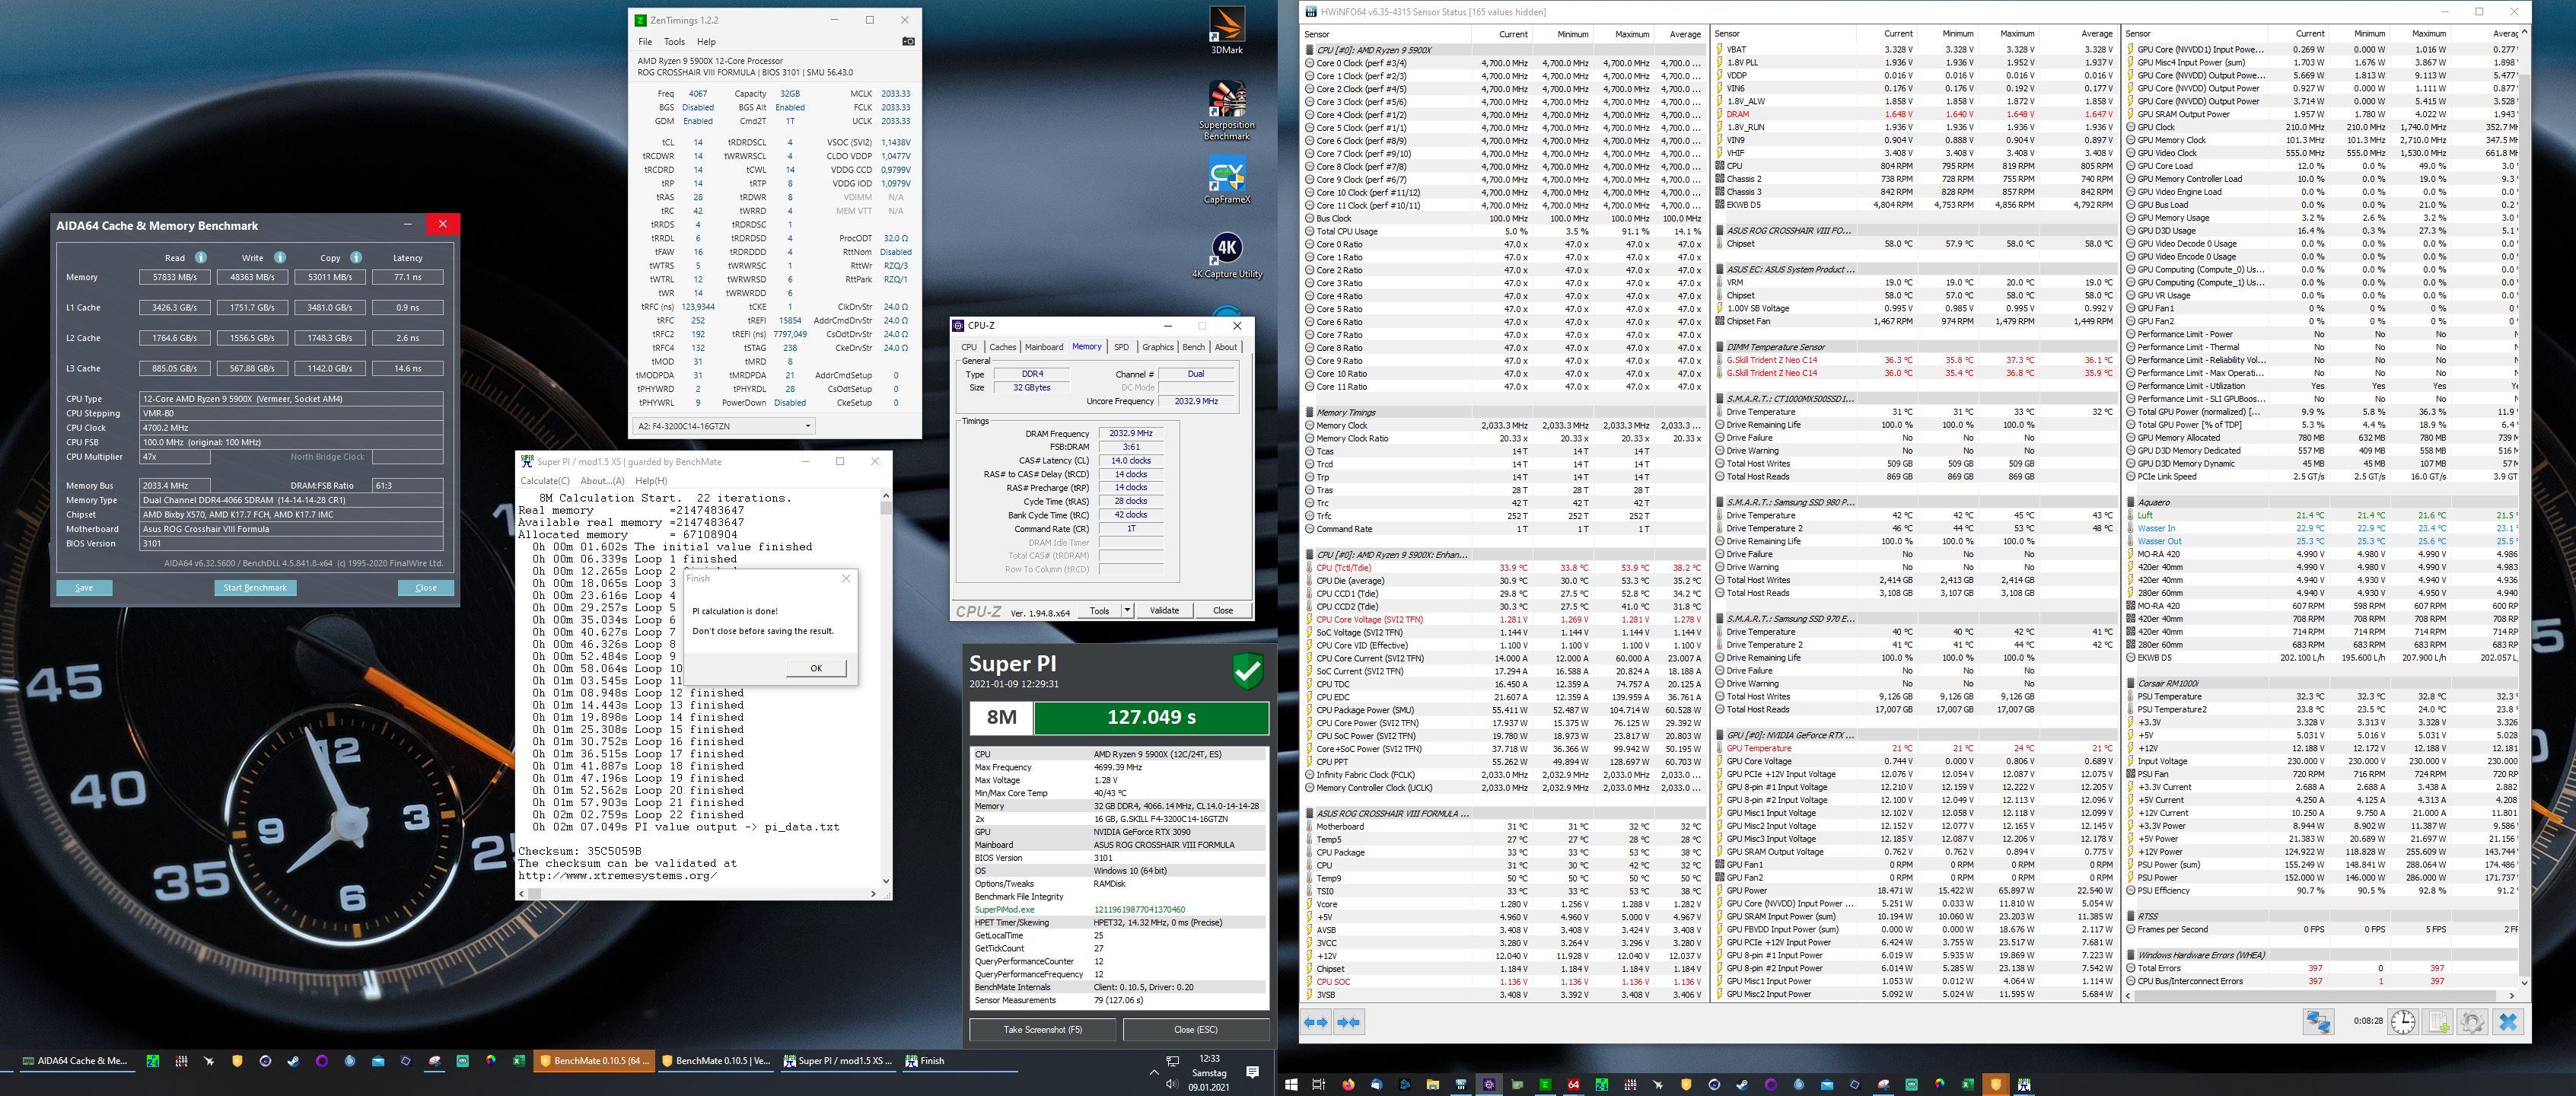Click HWiNFO expand columns arrows icon
2576x1096 pixels.
pyautogui.click(x=1316, y=1022)
